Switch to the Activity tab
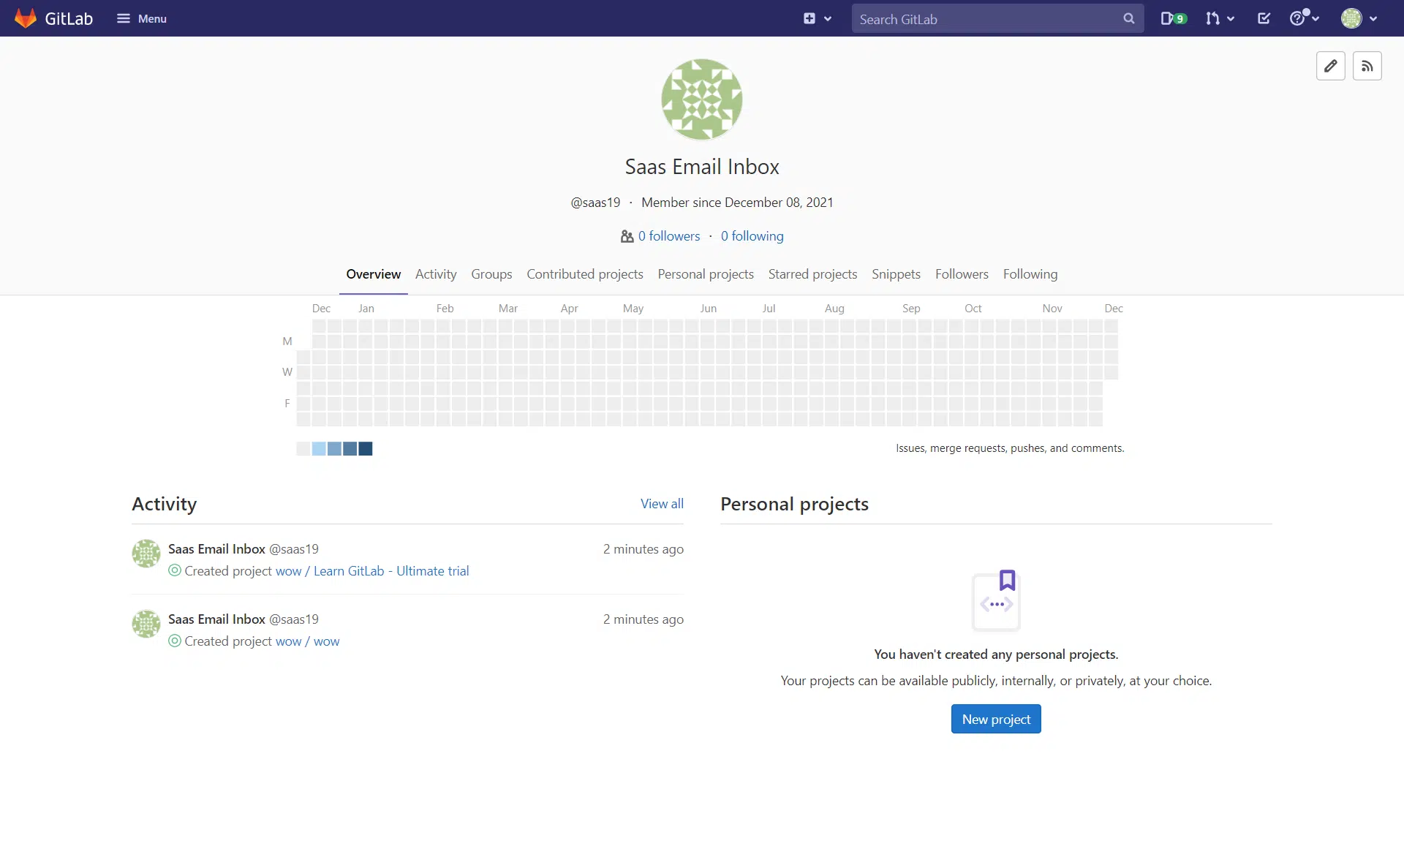Screen dimensions: 1404x868 tap(436, 274)
